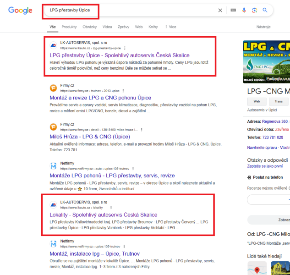Open the Regnerova 360 address link

click(275, 121)
